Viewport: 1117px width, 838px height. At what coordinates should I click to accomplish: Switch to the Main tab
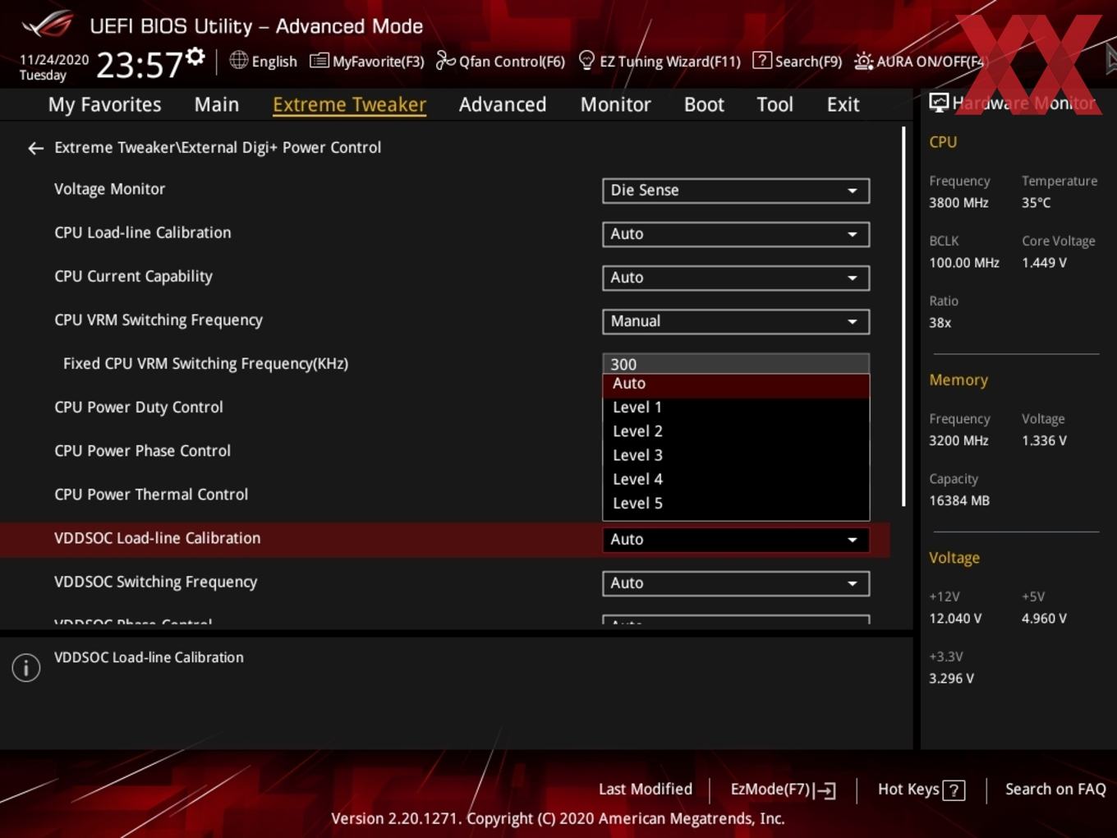click(x=217, y=104)
